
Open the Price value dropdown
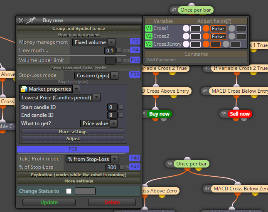98,123
